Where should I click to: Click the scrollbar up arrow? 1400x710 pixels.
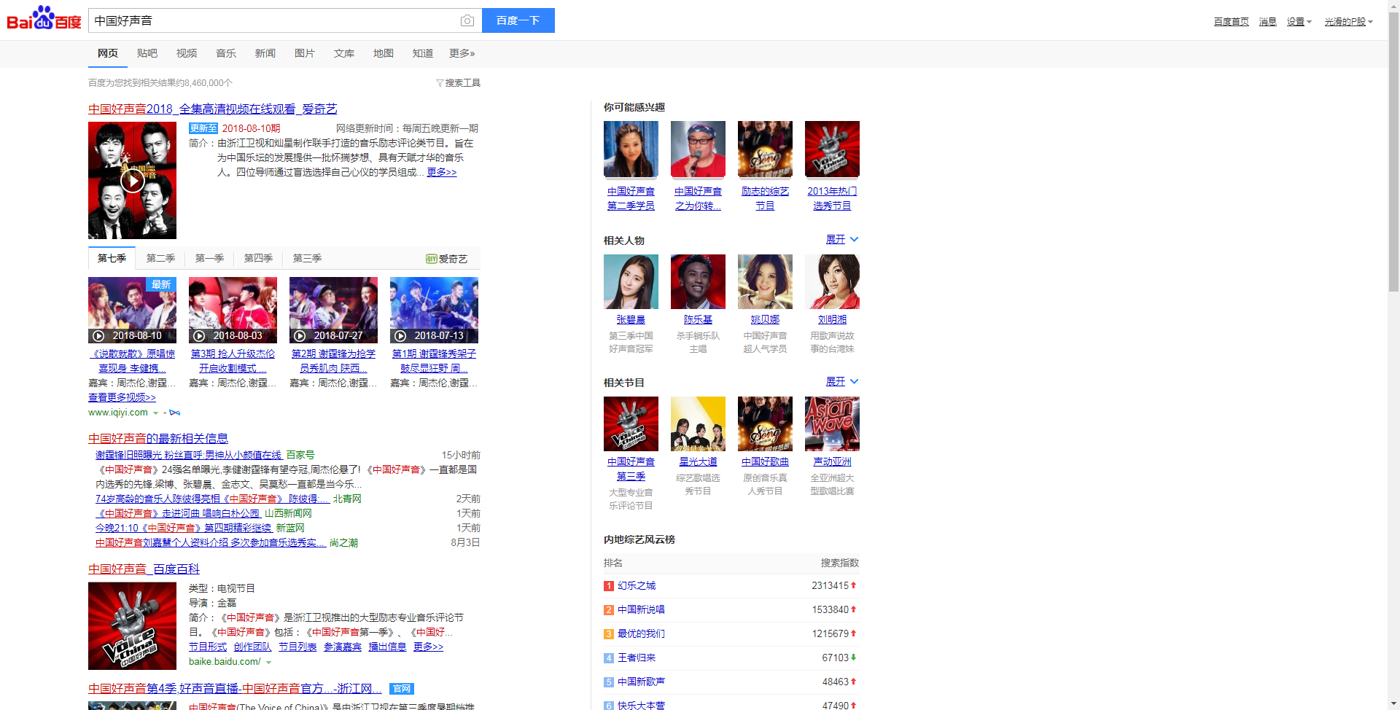click(1393, 5)
